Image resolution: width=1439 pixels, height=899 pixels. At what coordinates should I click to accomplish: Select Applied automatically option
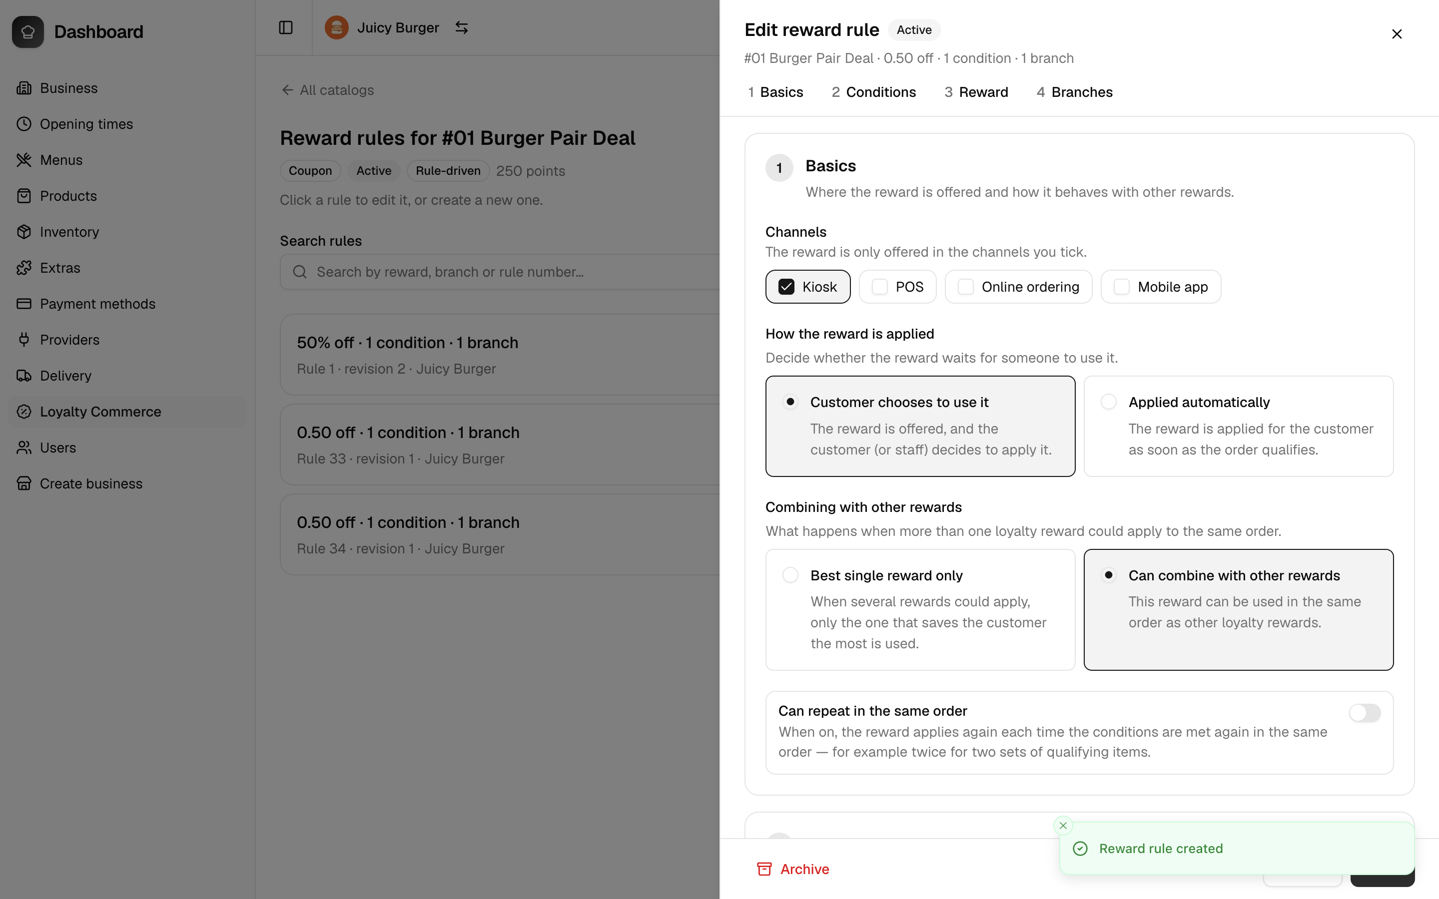click(1239, 426)
